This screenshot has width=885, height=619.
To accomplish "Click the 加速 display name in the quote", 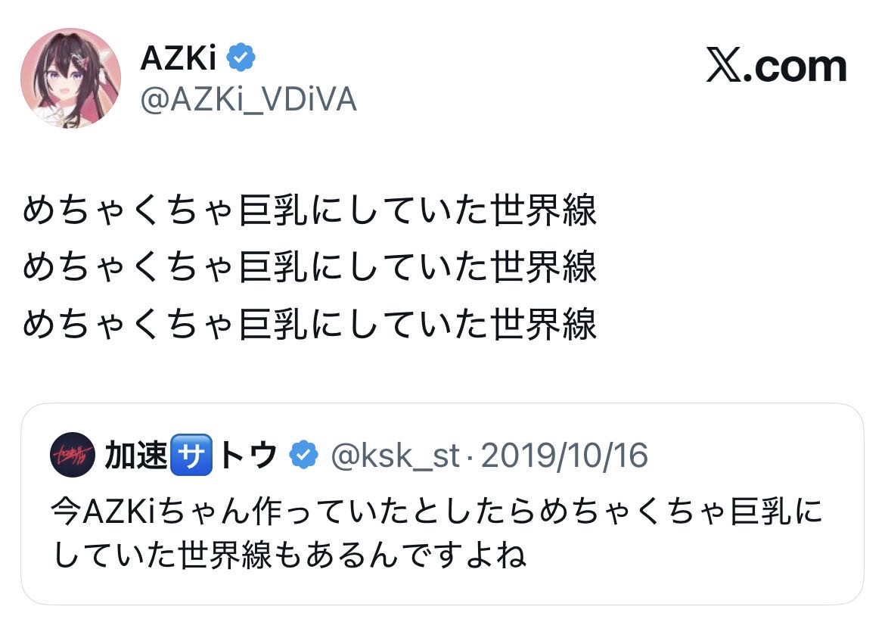I will (x=135, y=456).
